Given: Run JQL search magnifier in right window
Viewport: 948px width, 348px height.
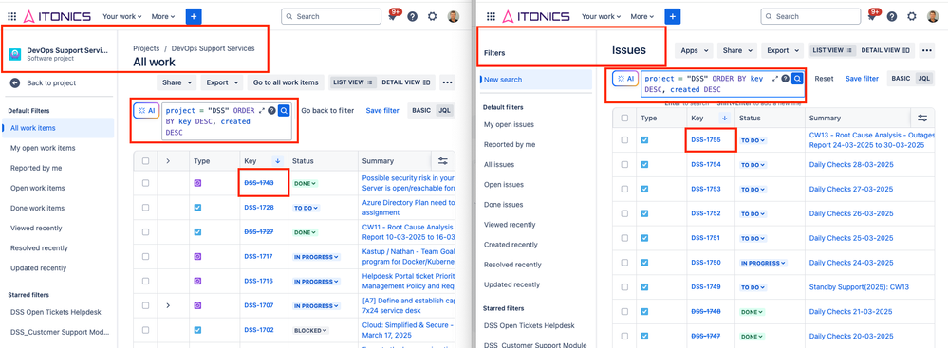Looking at the screenshot, I should point(797,79).
